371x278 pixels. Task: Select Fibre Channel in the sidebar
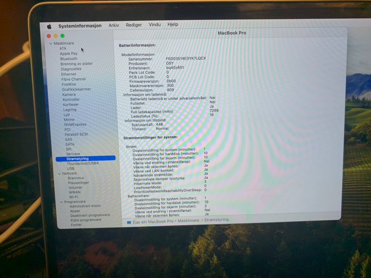(73, 79)
